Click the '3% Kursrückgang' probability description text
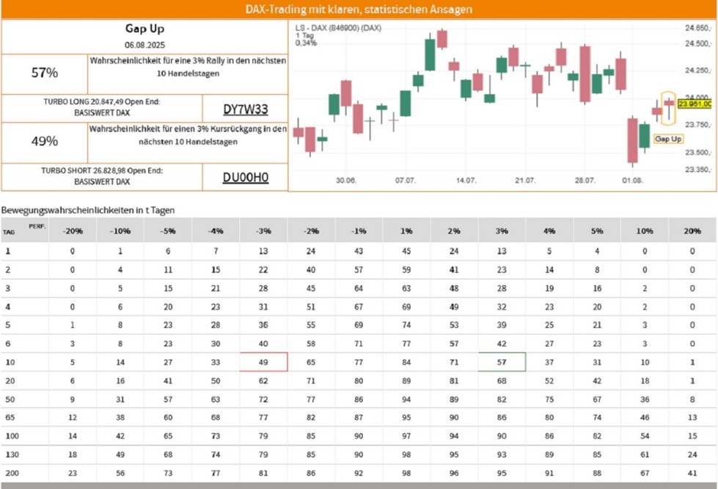This screenshot has width=718, height=489. [x=188, y=135]
